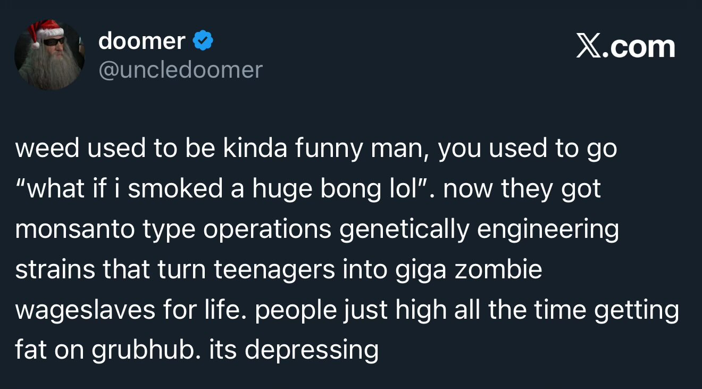Click the word "teenagers" in the tweet
702x389 pixels.
275,270
